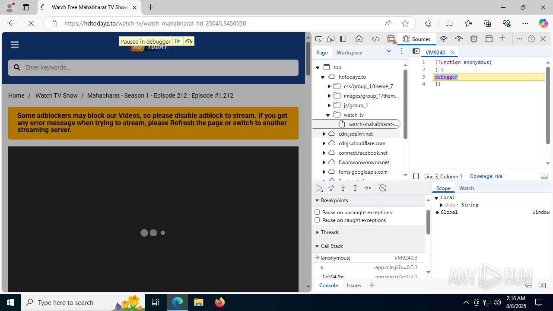Expand connect.facebook.net domain
Screen dimensions: 553x311
point(324,153)
